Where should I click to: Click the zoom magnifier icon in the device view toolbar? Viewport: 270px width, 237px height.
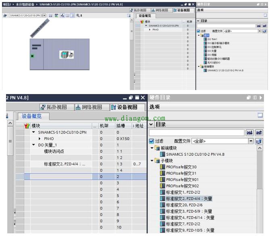(x=77, y=15)
